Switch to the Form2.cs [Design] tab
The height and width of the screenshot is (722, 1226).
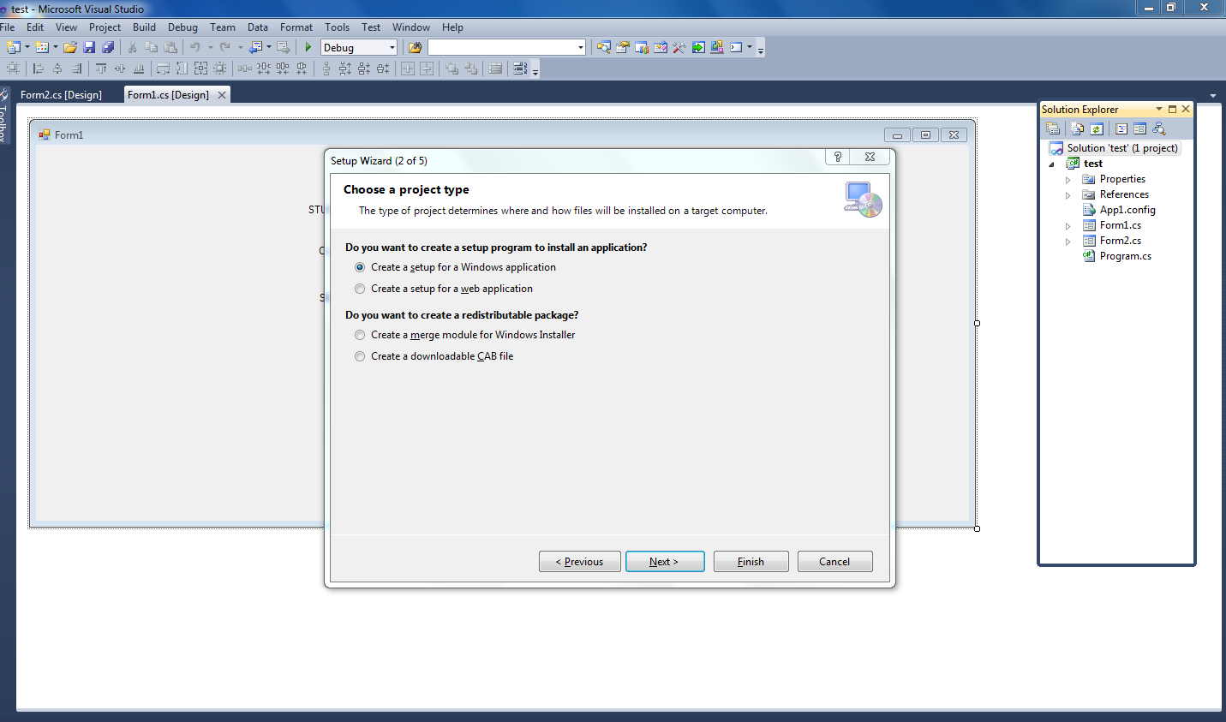click(62, 94)
